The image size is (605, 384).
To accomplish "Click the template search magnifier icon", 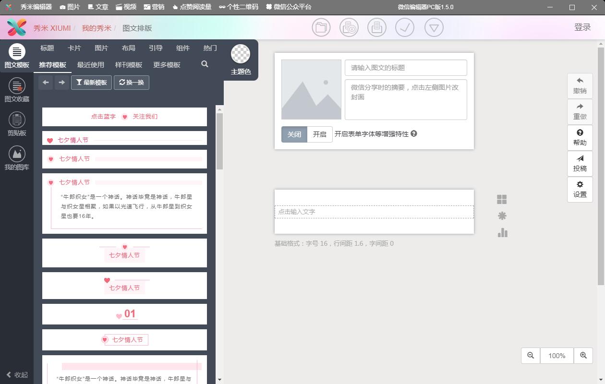I will [205, 64].
